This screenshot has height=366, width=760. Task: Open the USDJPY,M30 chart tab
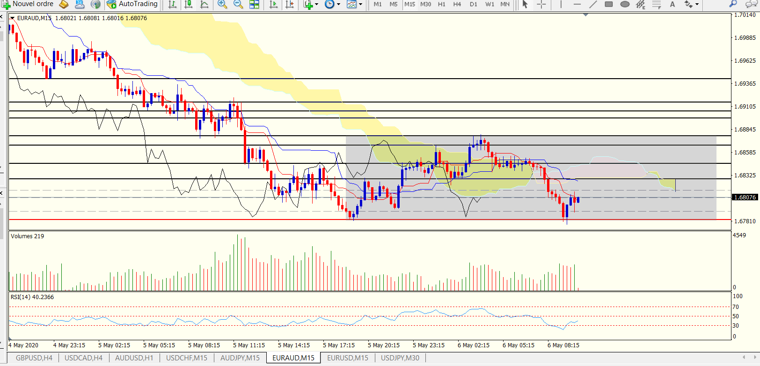point(400,358)
